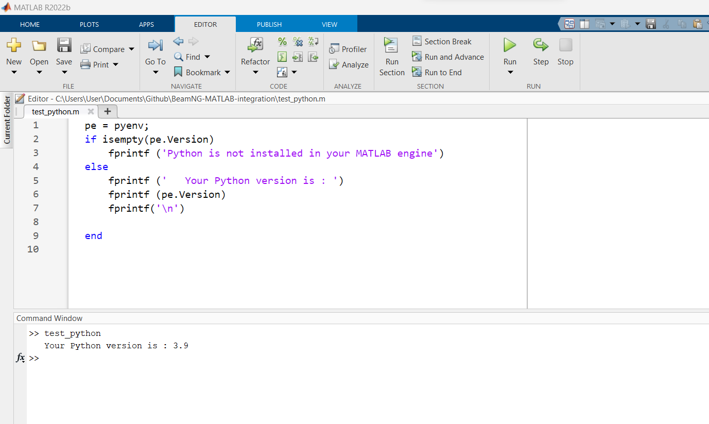This screenshot has width=709, height=424.
Task: Click the New file icon
Action: click(x=14, y=45)
